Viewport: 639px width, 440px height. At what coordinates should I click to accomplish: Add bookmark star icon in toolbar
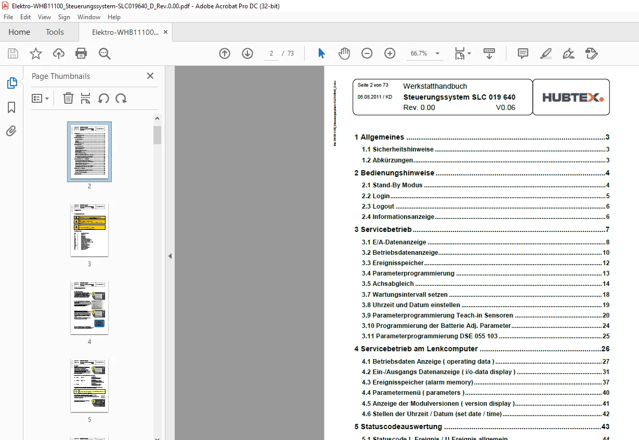point(36,53)
